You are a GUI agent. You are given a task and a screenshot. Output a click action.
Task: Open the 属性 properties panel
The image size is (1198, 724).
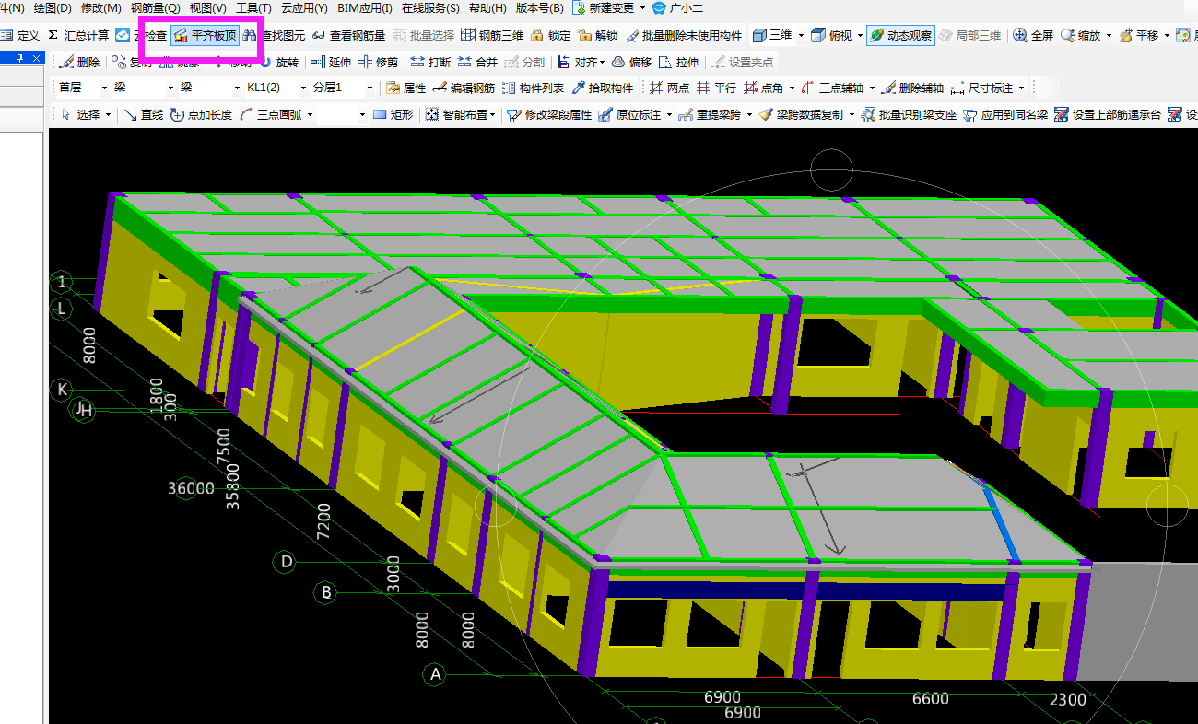click(405, 88)
